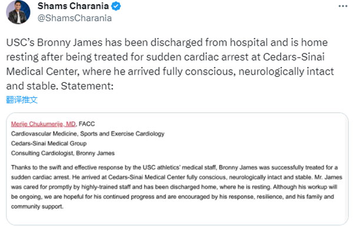Click the 翻译推文 translate link

tap(22, 100)
